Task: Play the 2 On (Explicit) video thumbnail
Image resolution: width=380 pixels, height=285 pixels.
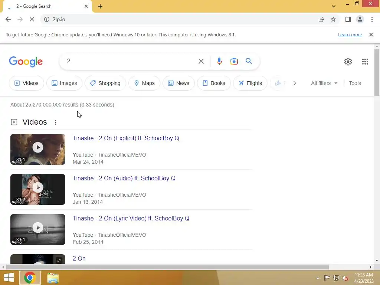Action: pos(38,149)
